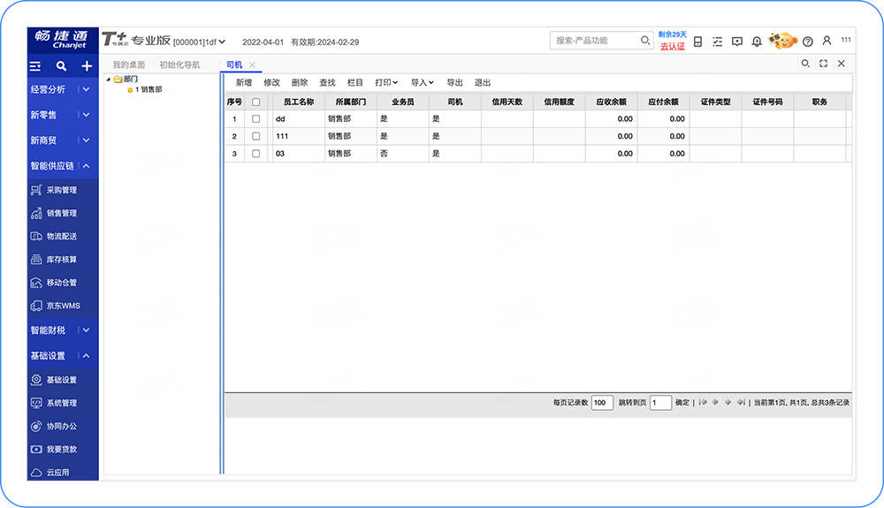
Task: Switch to the 初始化导航 tab
Action: tap(179, 64)
